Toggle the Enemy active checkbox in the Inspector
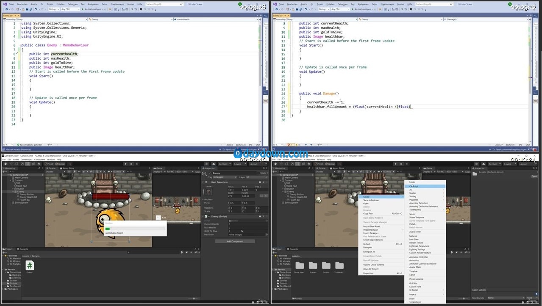The height and width of the screenshot is (306, 542). point(210,173)
